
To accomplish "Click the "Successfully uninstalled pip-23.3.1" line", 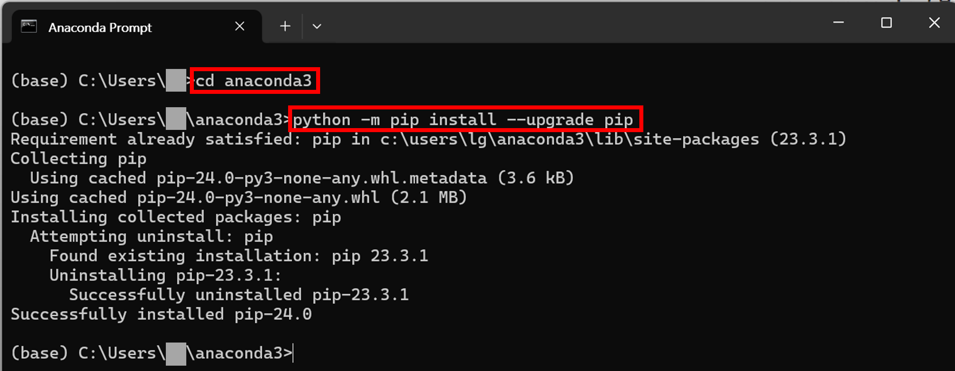I will tap(239, 295).
